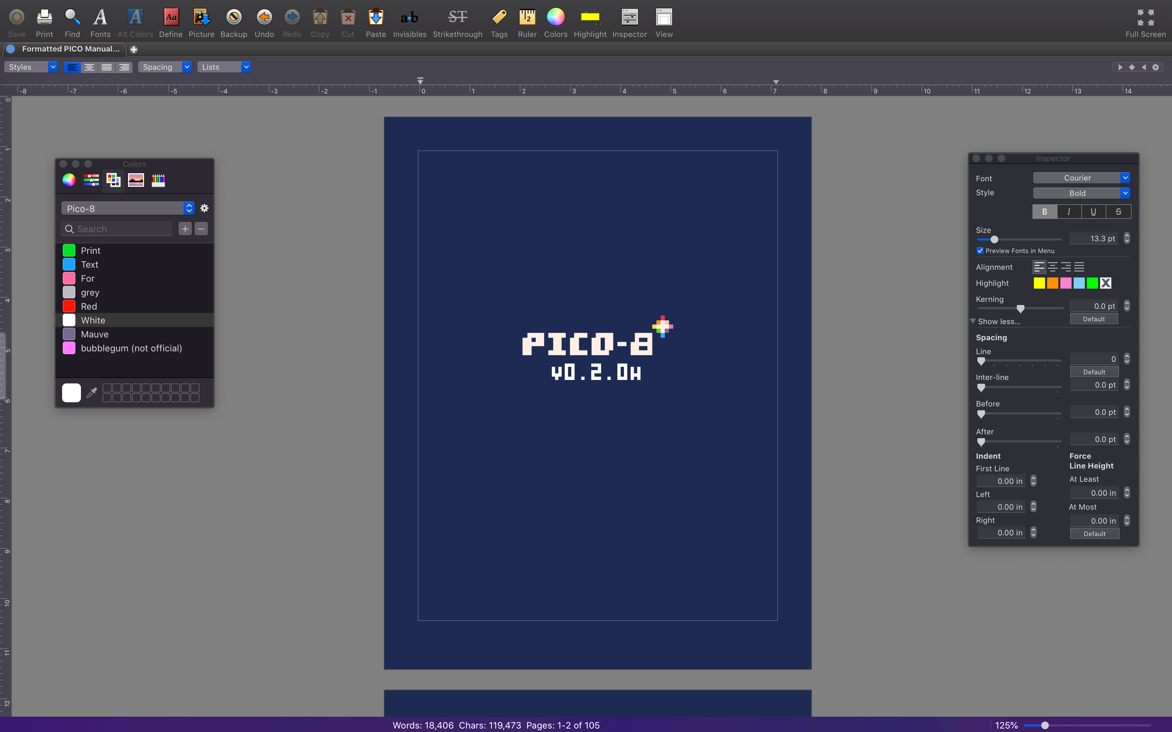Remove highlight with the X swatch
This screenshot has height=732, width=1172.
(x=1106, y=283)
